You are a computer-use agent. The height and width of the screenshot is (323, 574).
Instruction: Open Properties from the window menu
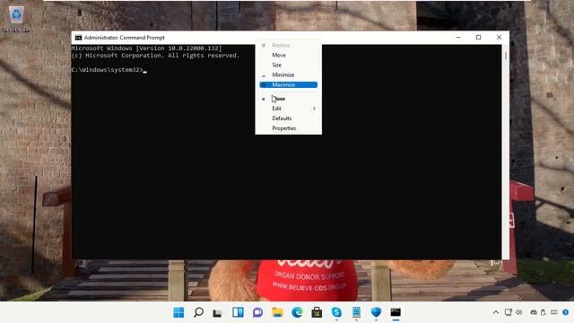coord(288,128)
